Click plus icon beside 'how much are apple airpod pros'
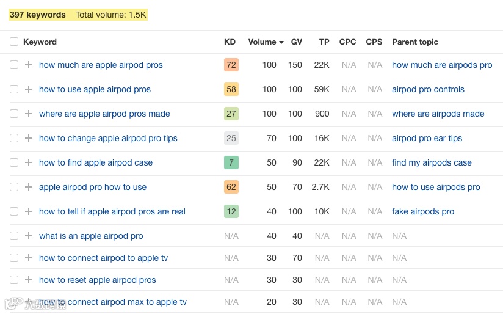The width and height of the screenshot is (503, 314). (28, 65)
